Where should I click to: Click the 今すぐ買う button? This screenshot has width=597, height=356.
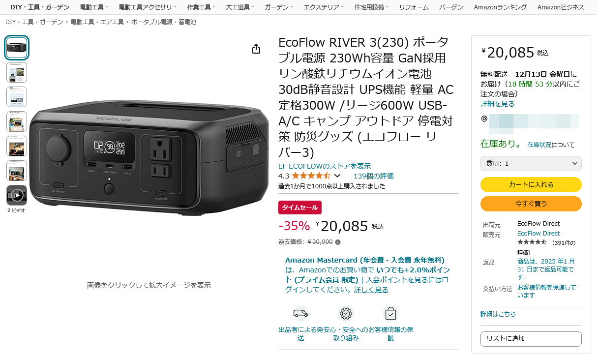pos(531,204)
